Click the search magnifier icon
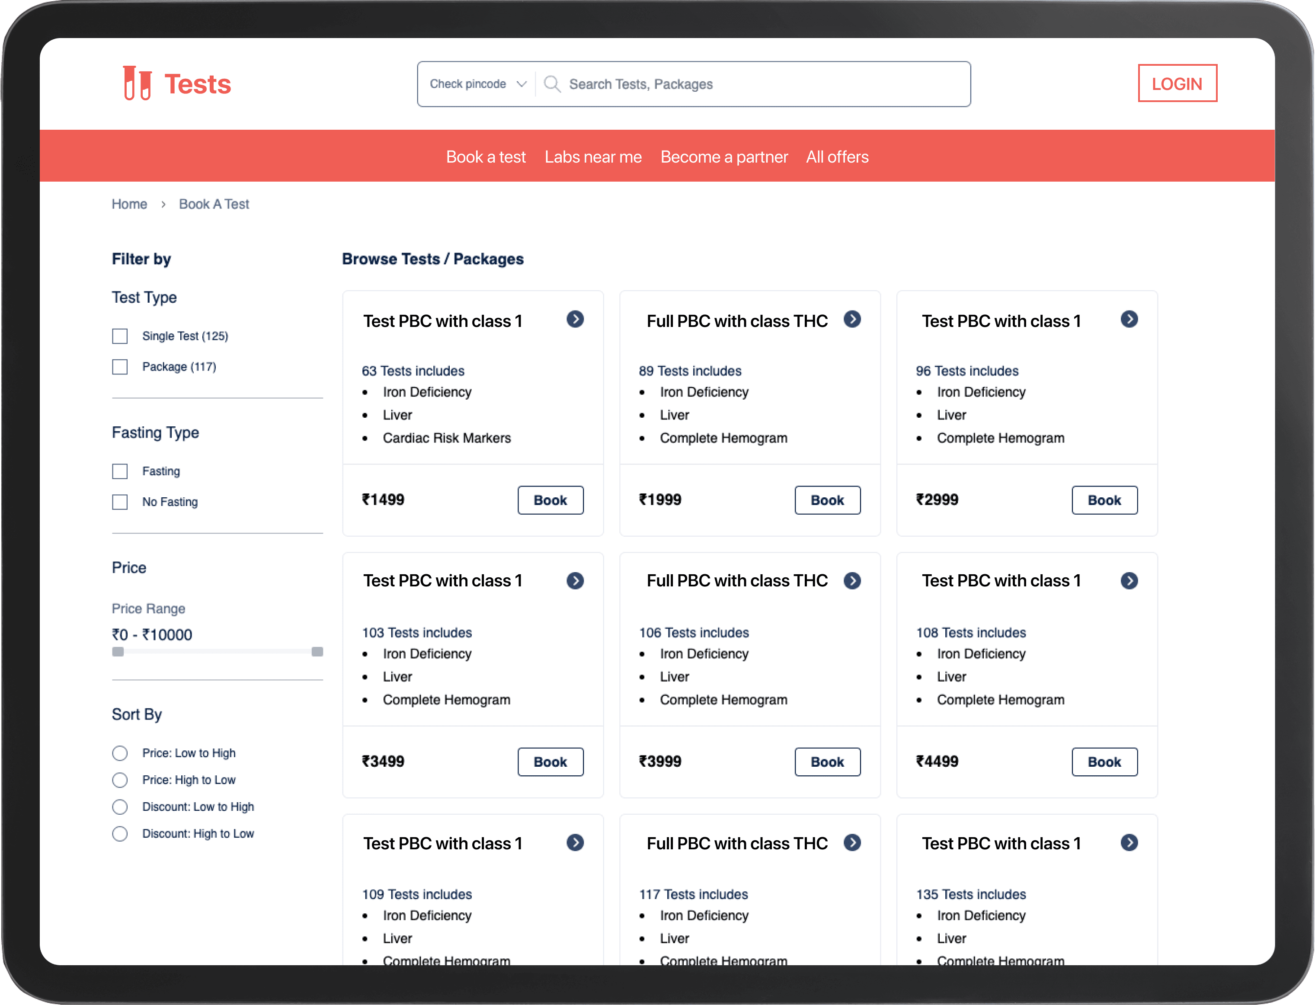Image resolution: width=1315 pixels, height=1005 pixels. click(x=552, y=84)
